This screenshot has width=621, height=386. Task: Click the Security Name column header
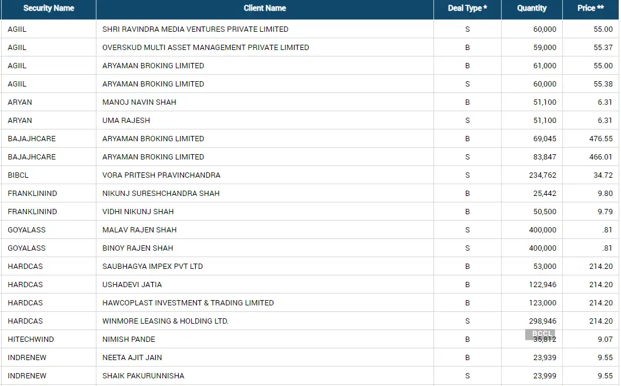coord(48,8)
